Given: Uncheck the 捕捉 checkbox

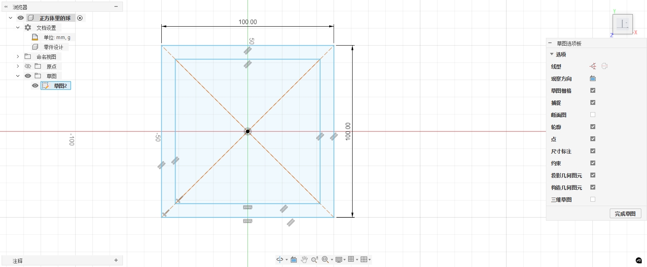Looking at the screenshot, I should [593, 102].
